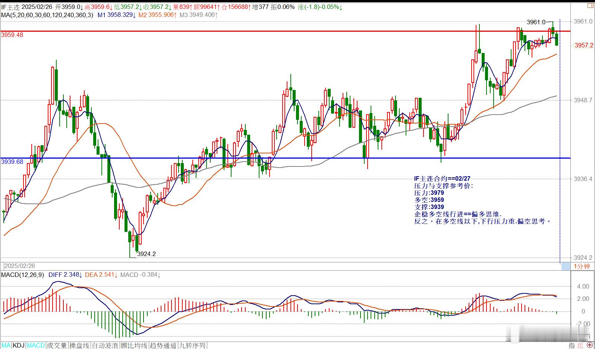Select the red horizontal line's 3959.48 label
Viewport: 595px width, 349px height.
point(12,35)
